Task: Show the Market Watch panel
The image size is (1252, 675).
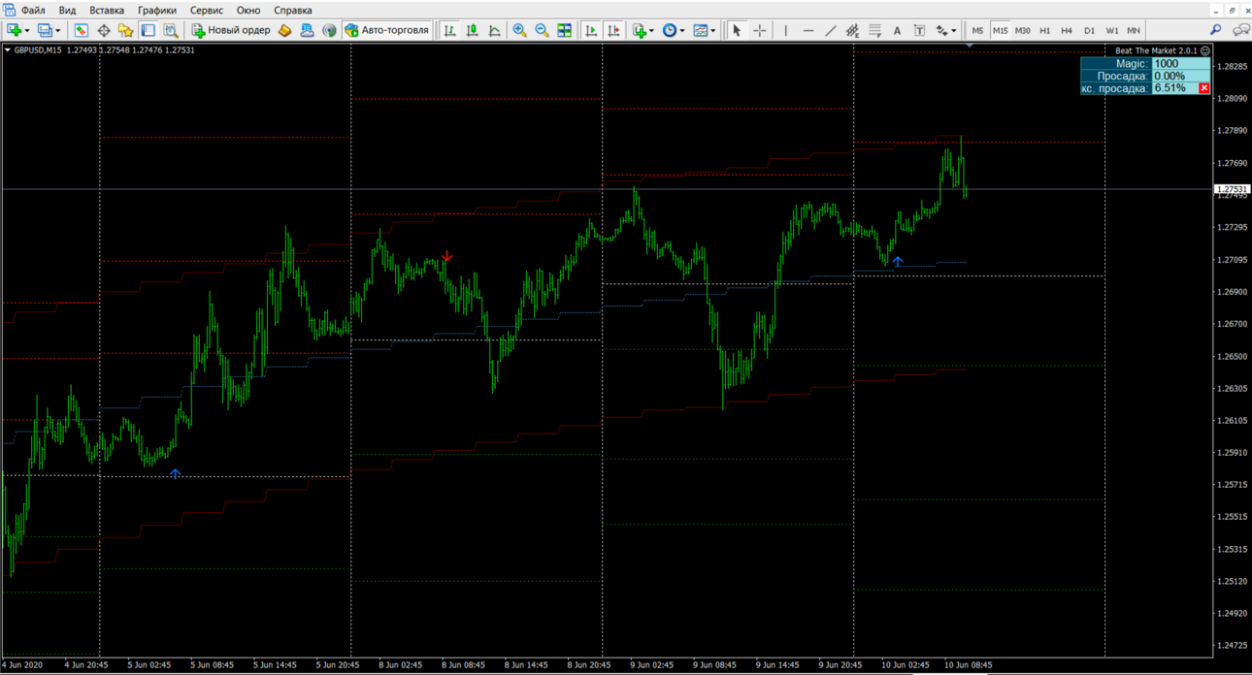Action: [82, 30]
